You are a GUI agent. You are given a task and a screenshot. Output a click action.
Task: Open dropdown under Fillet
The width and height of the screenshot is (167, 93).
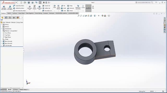point(55,11)
